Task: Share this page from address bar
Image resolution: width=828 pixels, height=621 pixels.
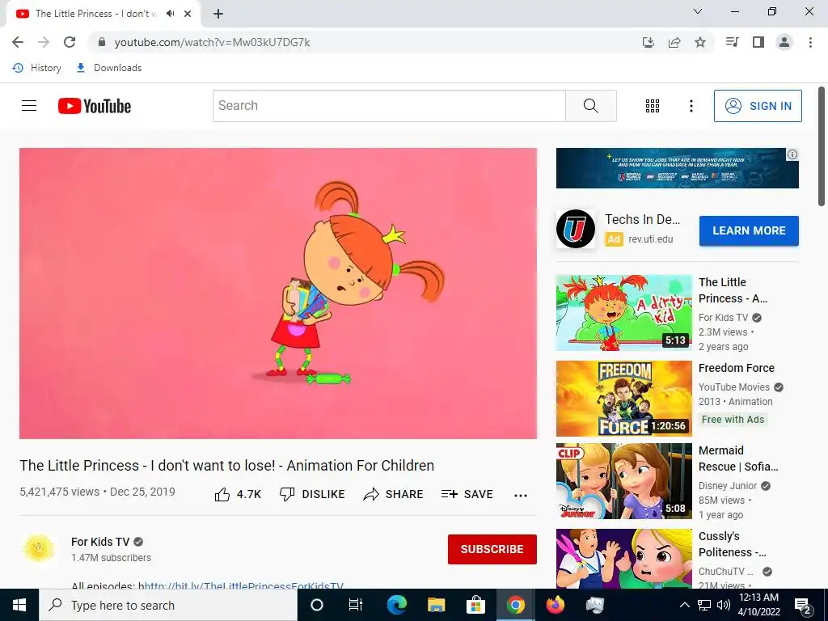Action: [x=674, y=42]
